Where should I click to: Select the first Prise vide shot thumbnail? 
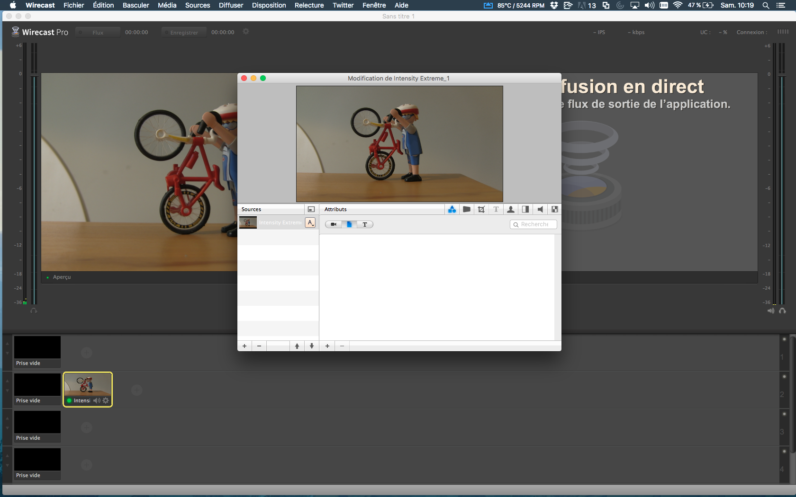37,348
